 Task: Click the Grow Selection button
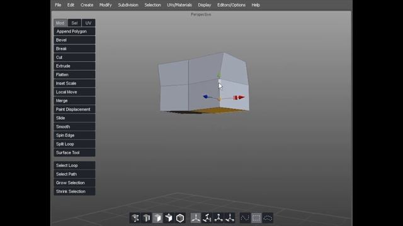point(74,183)
